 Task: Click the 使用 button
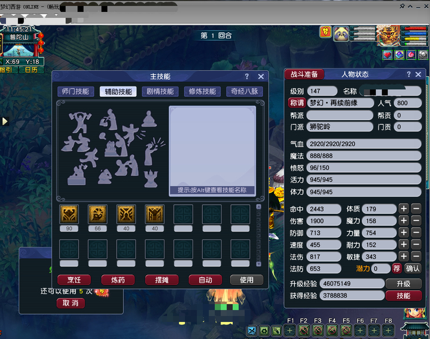pyautogui.click(x=246, y=280)
